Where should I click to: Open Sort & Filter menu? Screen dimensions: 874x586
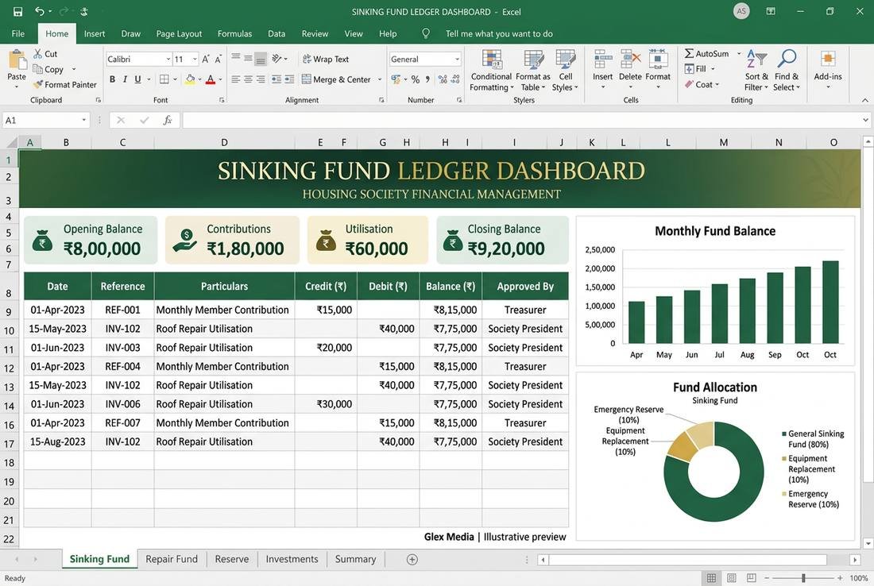(756, 71)
